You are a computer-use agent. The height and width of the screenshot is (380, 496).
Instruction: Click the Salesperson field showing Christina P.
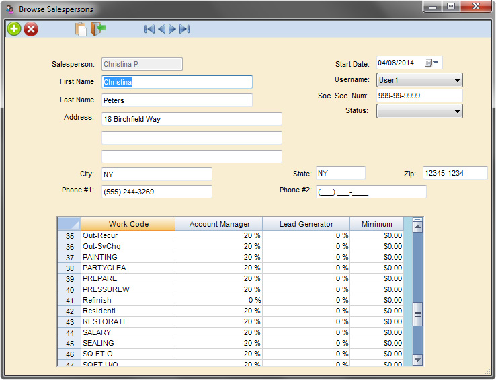142,64
